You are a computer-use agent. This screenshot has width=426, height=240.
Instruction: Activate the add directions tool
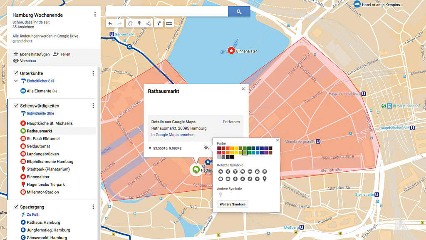(159, 24)
